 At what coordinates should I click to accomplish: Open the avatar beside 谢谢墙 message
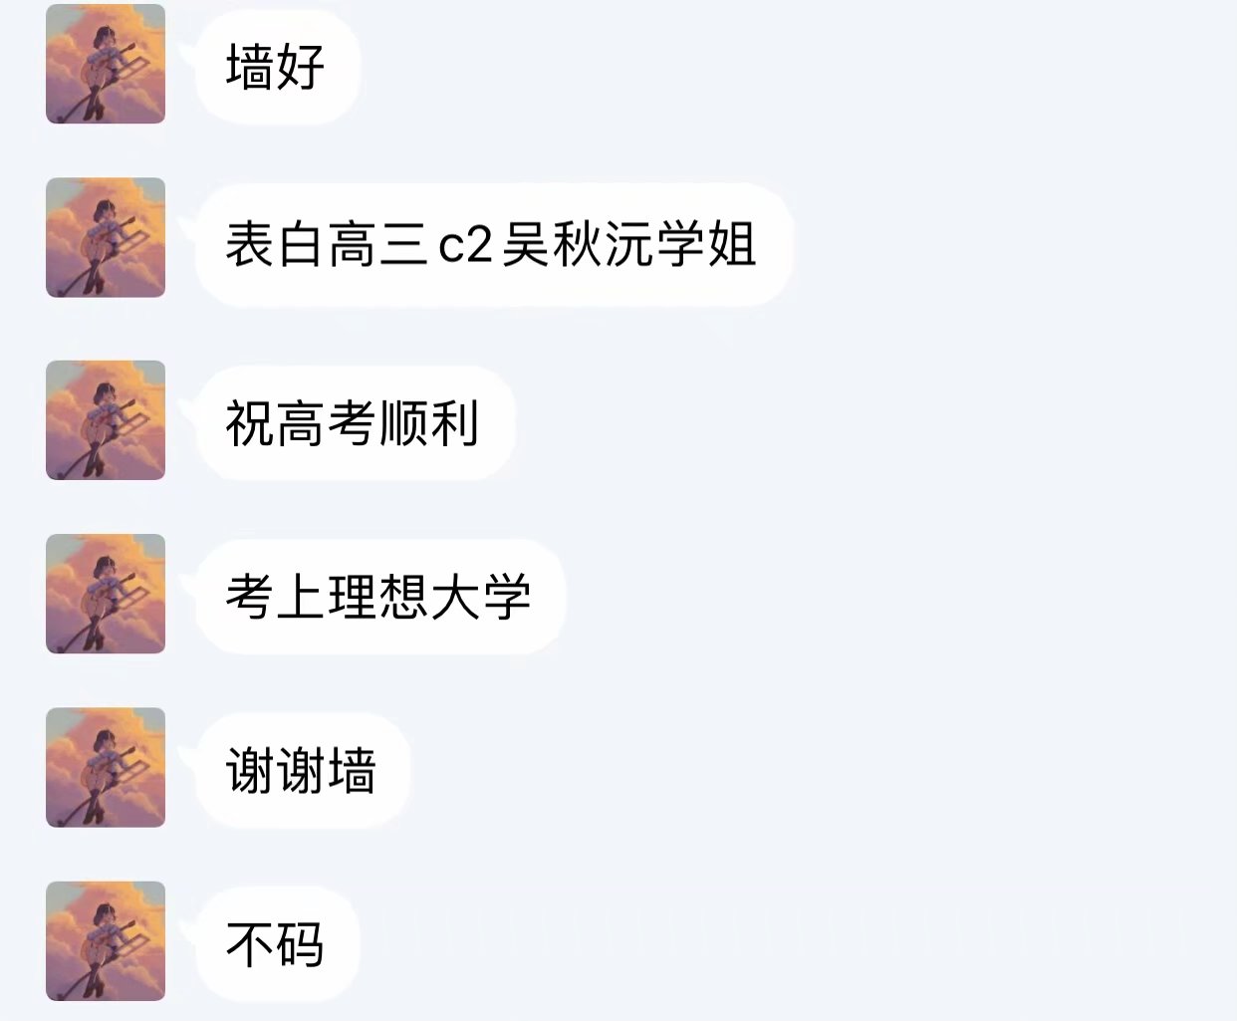coord(106,767)
